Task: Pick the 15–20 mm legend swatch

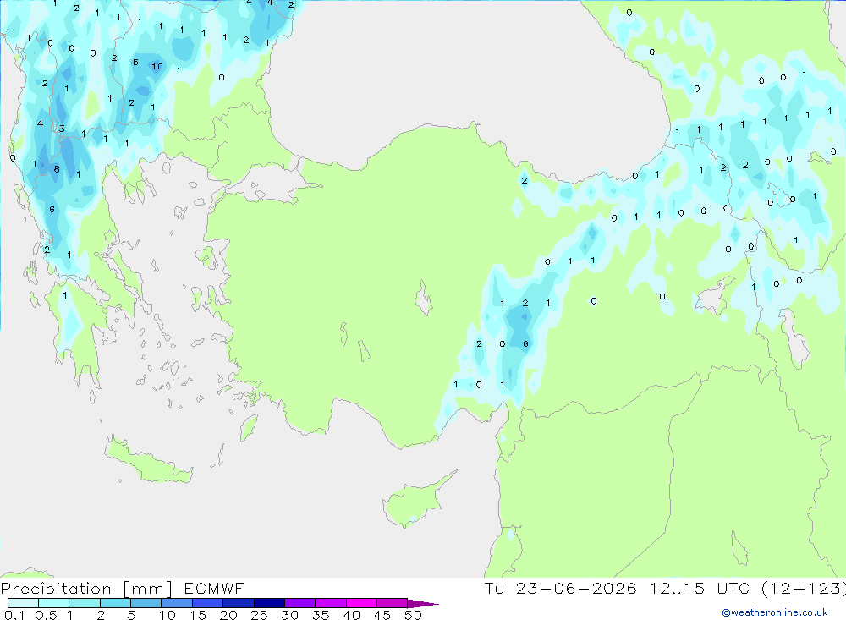Action: pos(208,603)
